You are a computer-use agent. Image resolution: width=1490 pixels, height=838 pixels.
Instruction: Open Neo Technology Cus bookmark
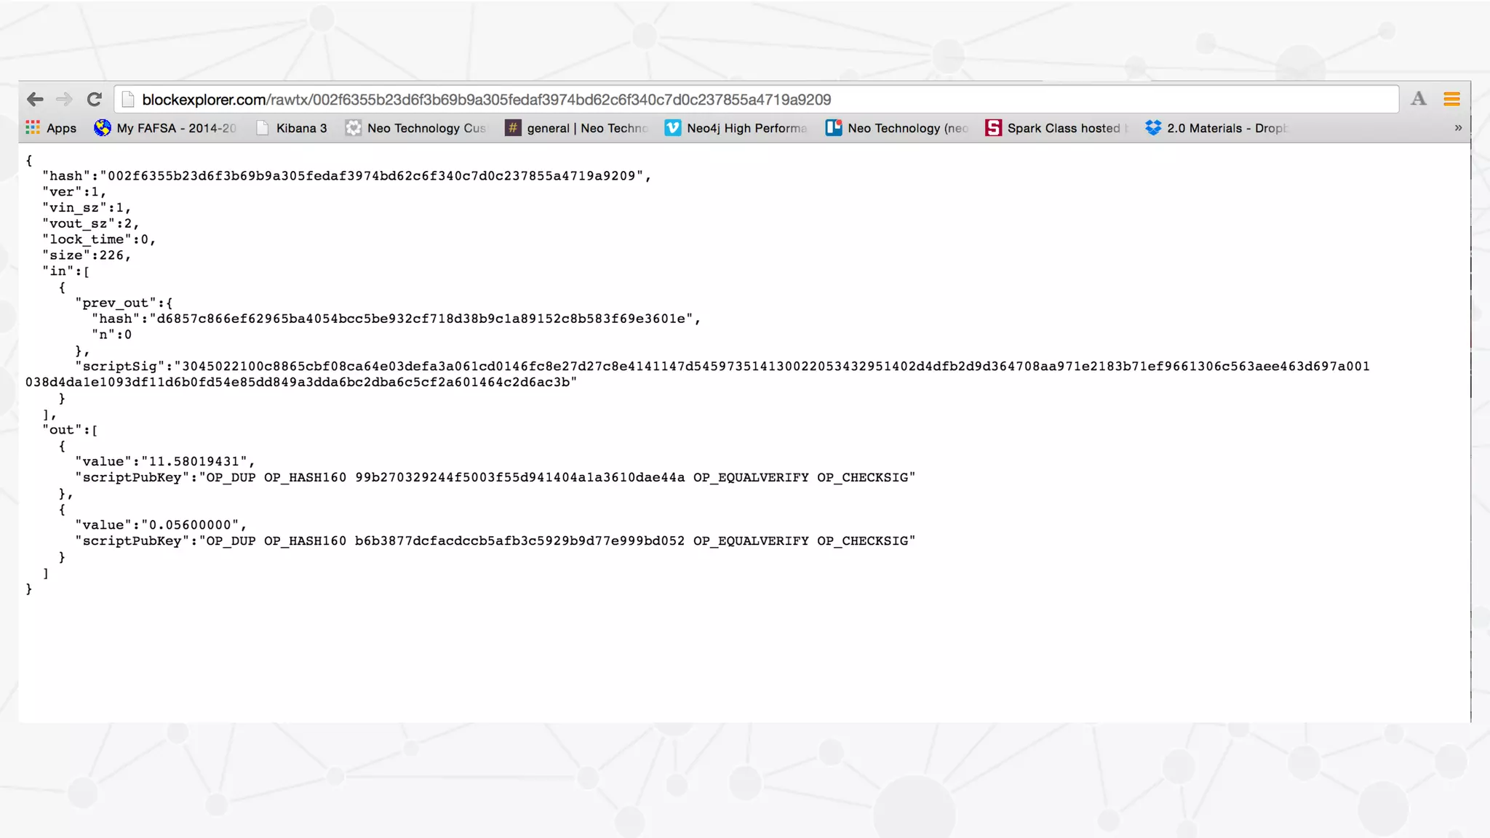tap(415, 128)
